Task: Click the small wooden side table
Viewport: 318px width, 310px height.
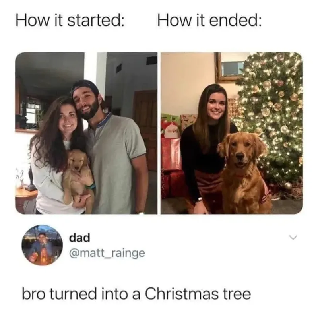Action: (26, 200)
